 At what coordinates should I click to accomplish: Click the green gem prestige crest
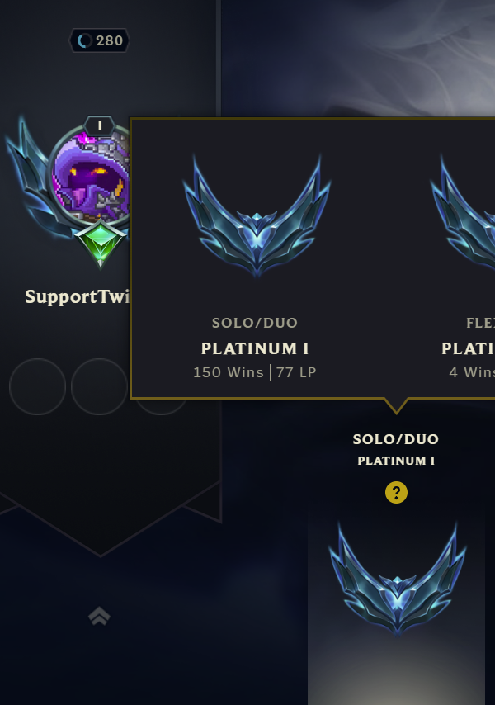pyautogui.click(x=100, y=244)
